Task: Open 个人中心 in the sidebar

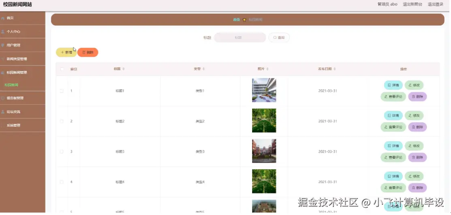Action: tap(22, 32)
